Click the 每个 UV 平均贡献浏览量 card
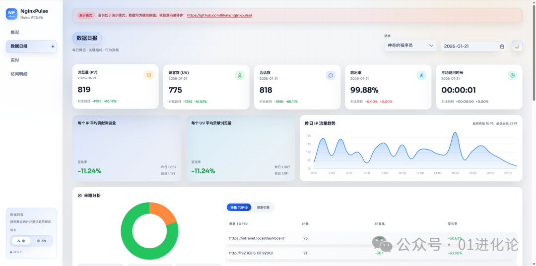Screen dimensions: 536x266 (x=240, y=148)
